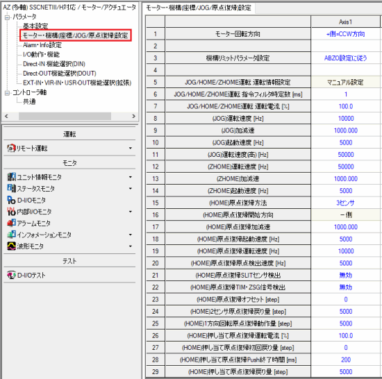The height and width of the screenshot is (379, 382).
Task: Click row header number 29
Action: tap(156, 371)
